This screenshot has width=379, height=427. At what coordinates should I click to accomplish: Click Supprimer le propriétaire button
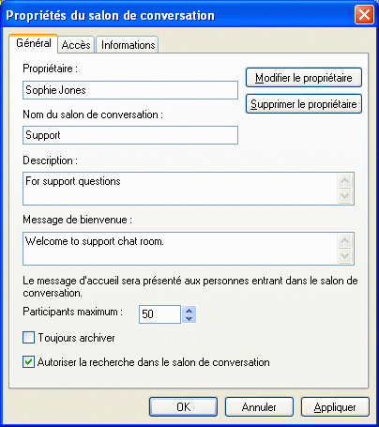coord(304,104)
